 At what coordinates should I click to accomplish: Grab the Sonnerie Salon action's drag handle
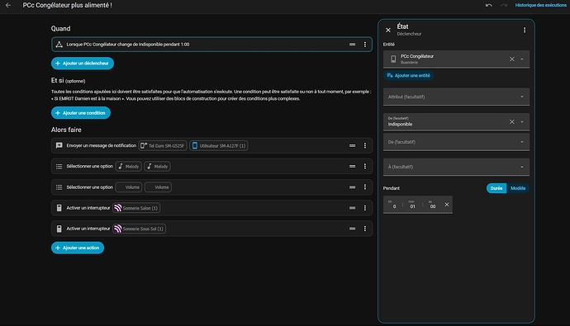tap(352, 208)
